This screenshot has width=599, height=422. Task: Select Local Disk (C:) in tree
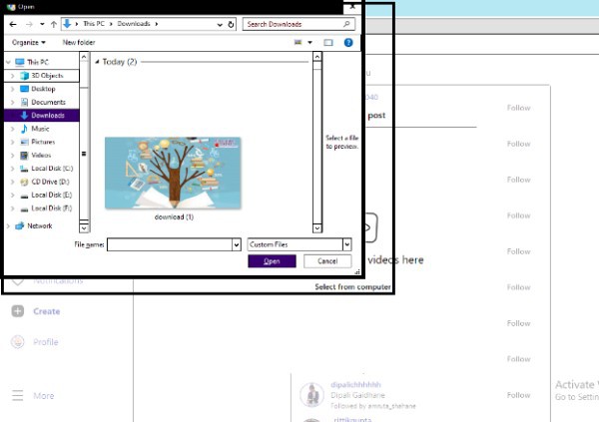tap(52, 169)
